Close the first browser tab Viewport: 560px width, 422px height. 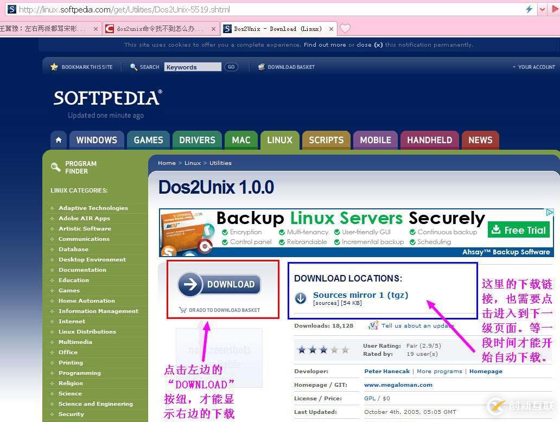click(96, 29)
